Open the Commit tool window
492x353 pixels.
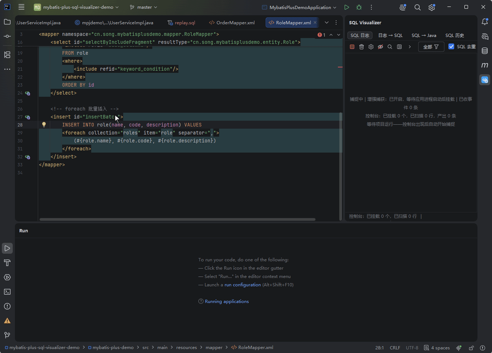click(x=7, y=36)
